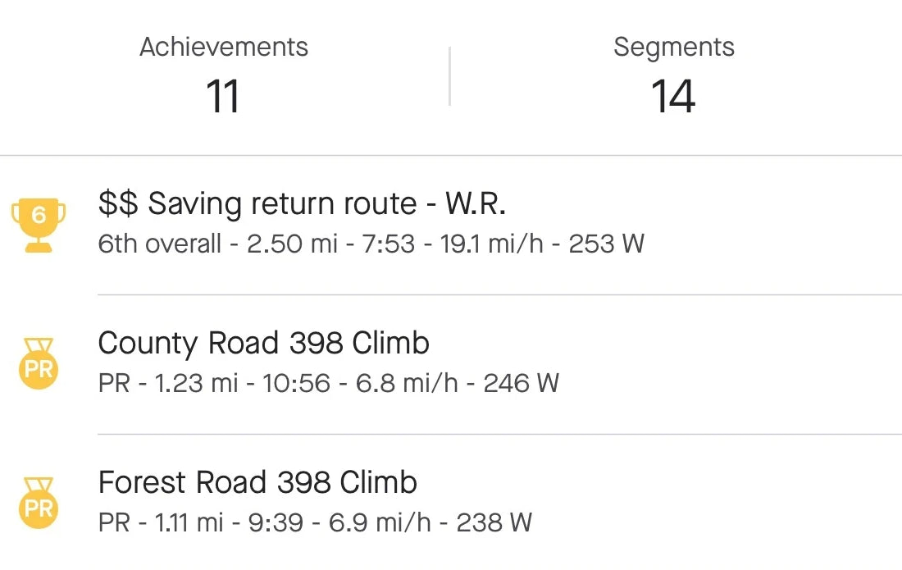
Task: Switch to the Segments tab label
Action: click(673, 47)
